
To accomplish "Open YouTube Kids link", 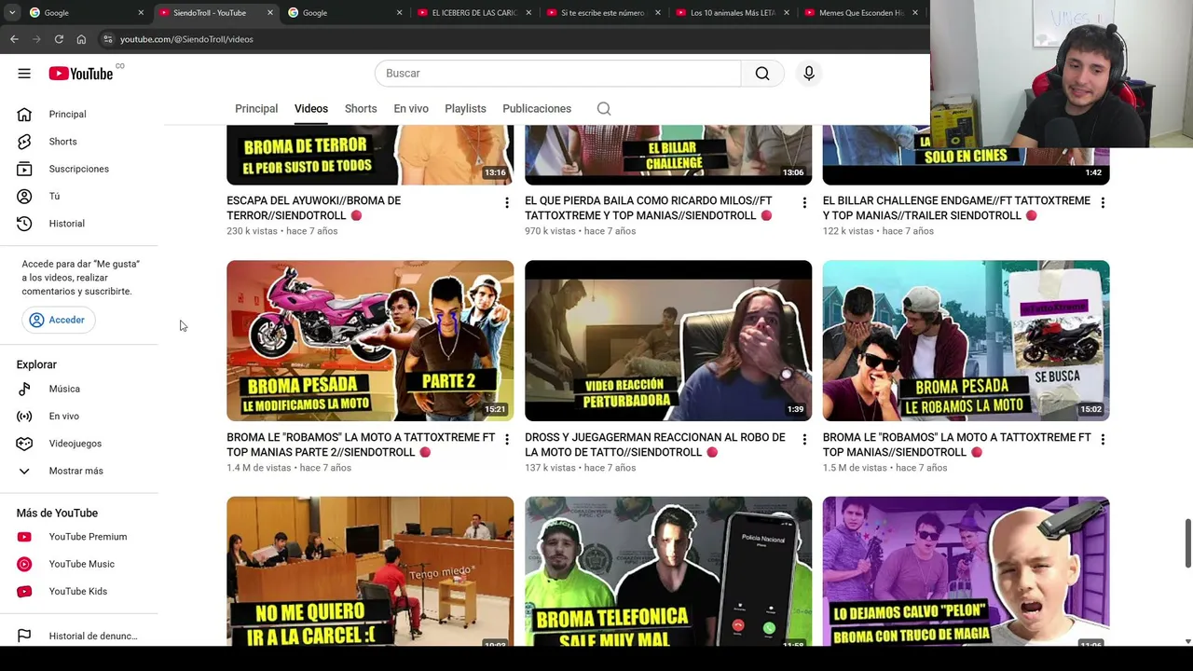I will [x=79, y=591].
